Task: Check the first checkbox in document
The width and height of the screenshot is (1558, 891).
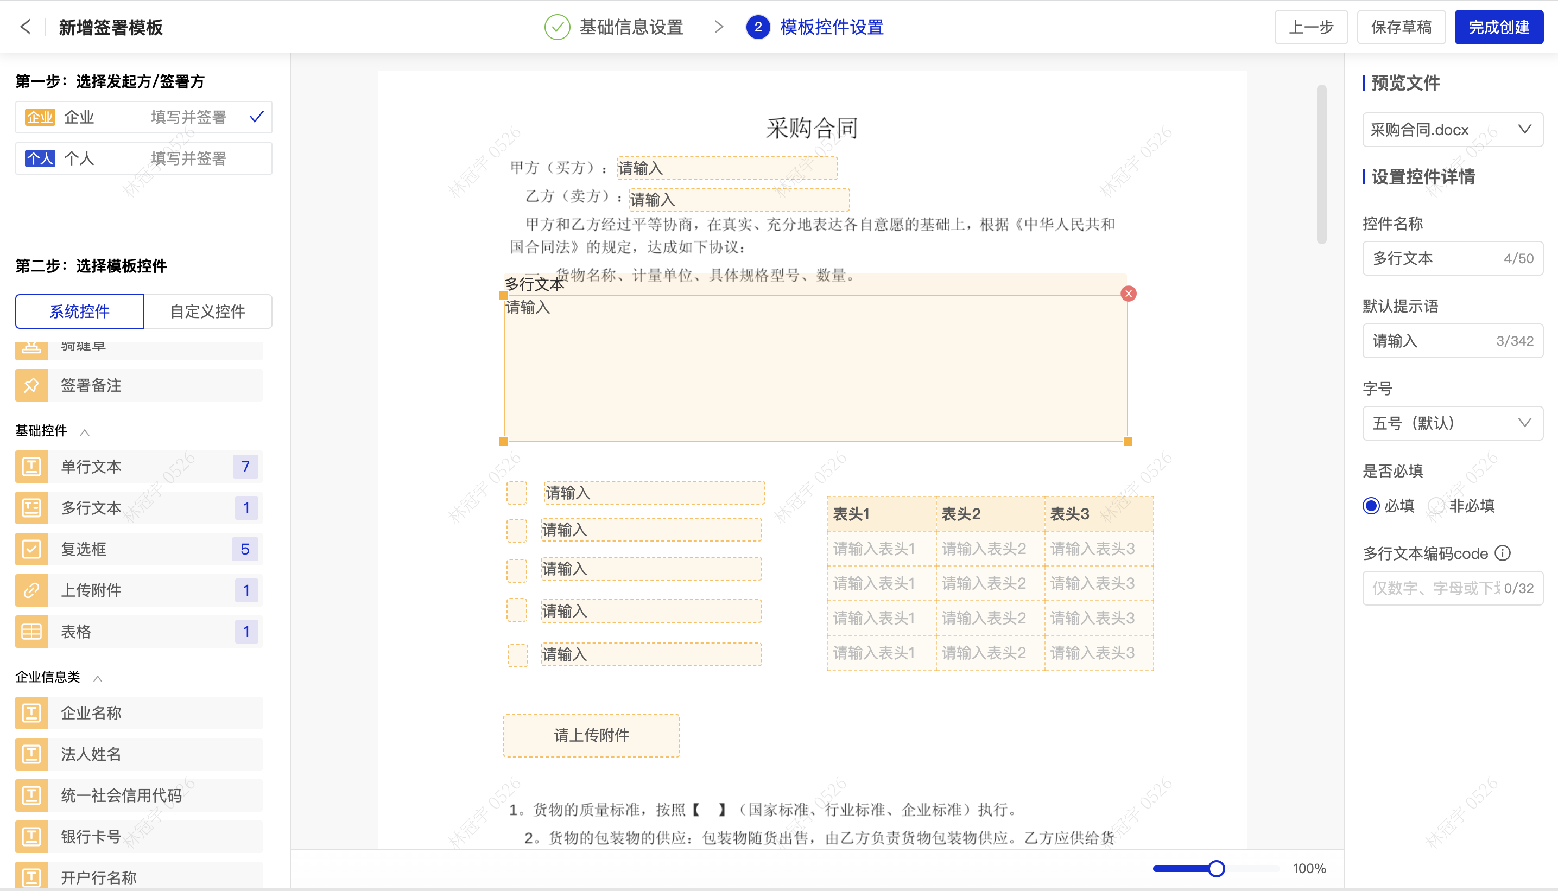Action: 517,493
